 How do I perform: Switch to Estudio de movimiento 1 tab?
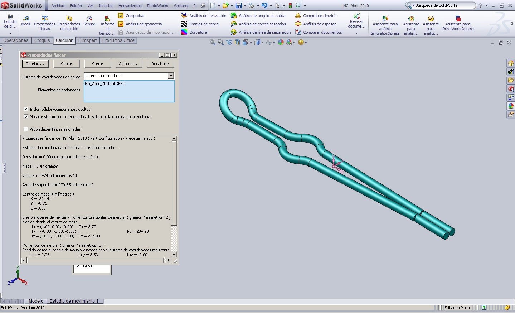pos(74,301)
